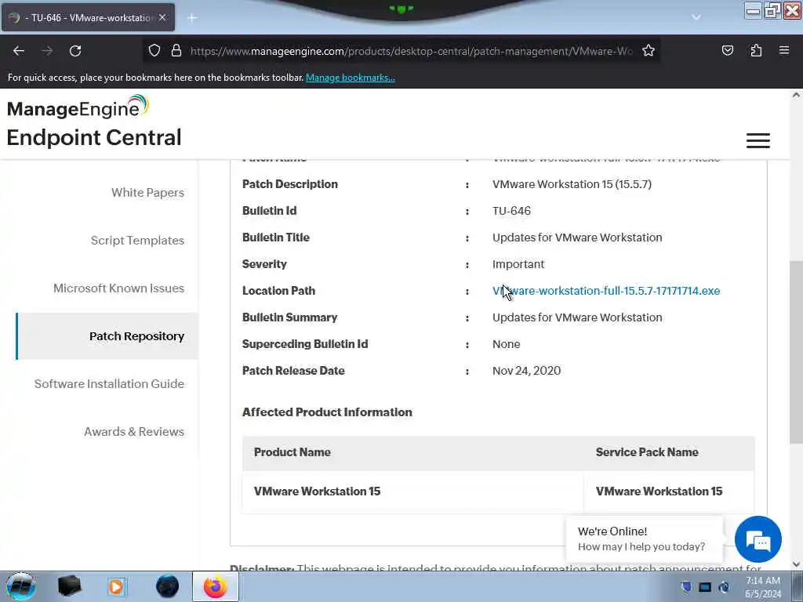The image size is (803, 602).
Task: Open media player taskbar icon
Action: (116, 586)
